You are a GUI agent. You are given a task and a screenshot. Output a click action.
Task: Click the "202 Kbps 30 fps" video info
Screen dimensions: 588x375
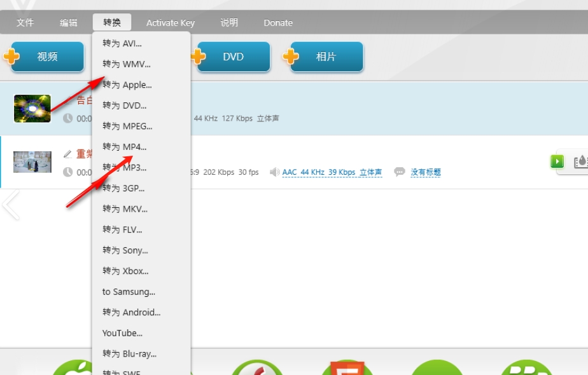(x=231, y=172)
